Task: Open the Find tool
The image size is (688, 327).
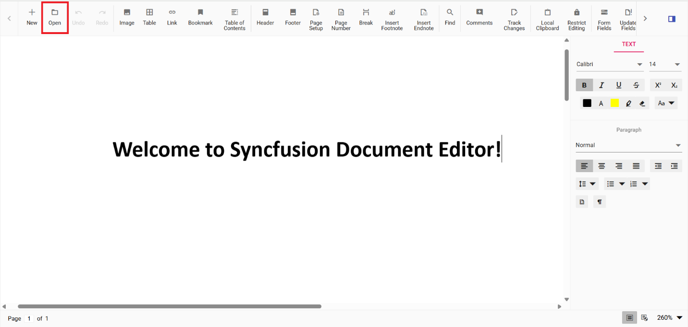Action: [x=450, y=18]
